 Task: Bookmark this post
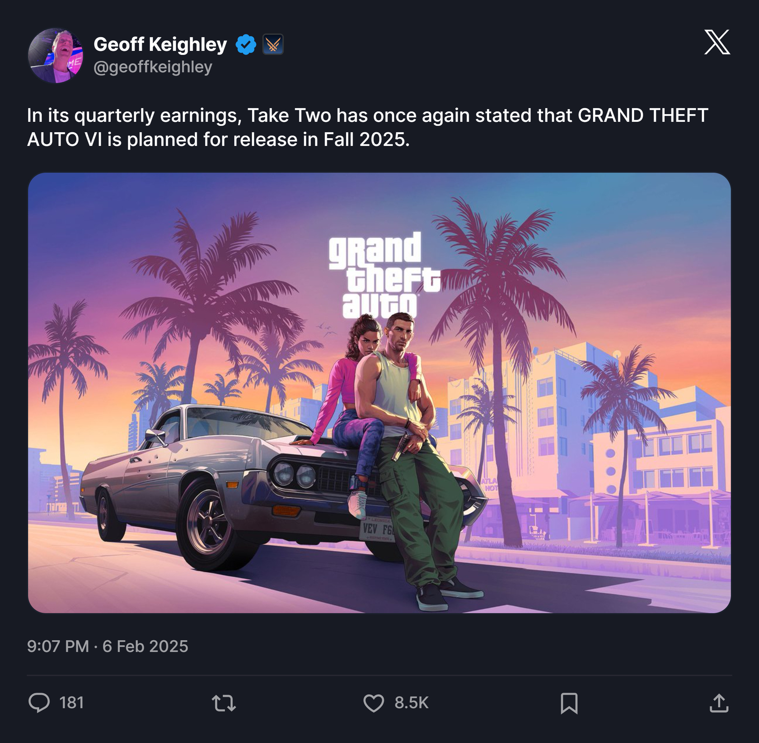[x=569, y=703]
